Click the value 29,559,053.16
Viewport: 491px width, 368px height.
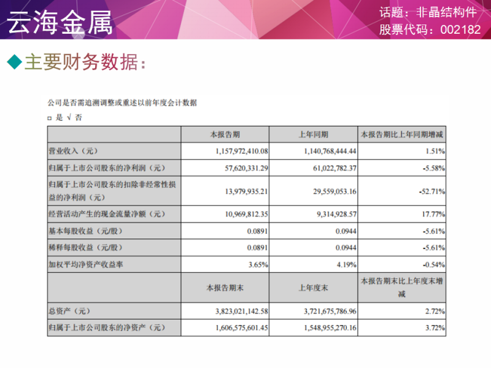point(334,191)
